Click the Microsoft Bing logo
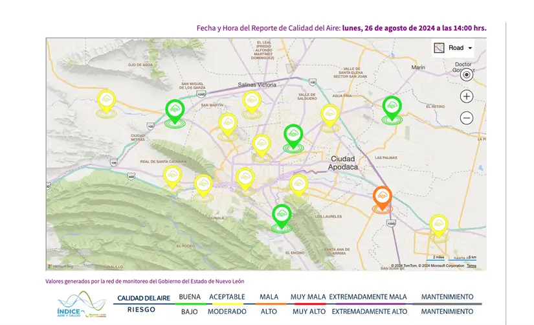The image size is (534, 325). [61, 266]
